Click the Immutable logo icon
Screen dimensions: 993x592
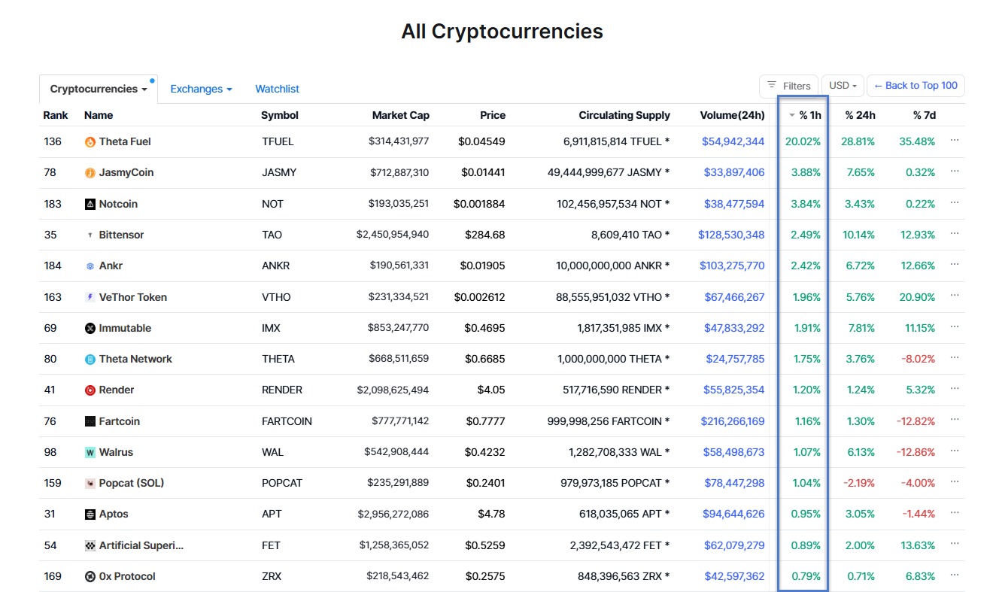tap(90, 328)
